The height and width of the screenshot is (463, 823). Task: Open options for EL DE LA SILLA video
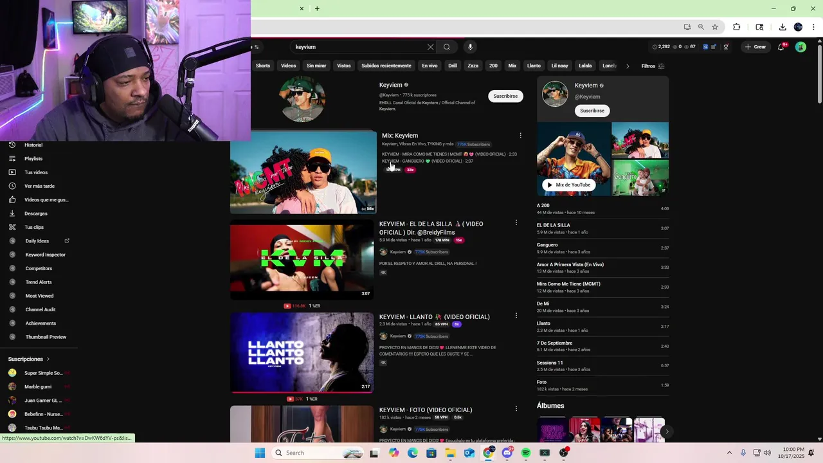click(516, 222)
